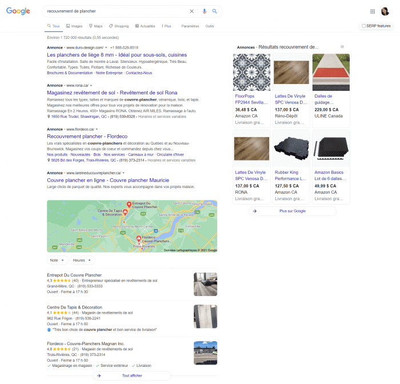400x384 pixels.
Task: Expand the Note filter dropdown
Action: point(57,260)
